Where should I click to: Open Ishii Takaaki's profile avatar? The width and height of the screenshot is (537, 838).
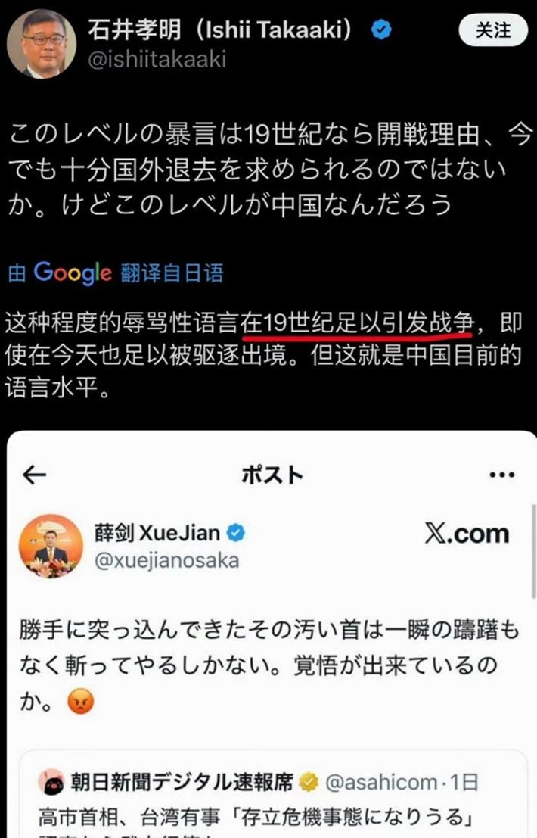point(41,44)
